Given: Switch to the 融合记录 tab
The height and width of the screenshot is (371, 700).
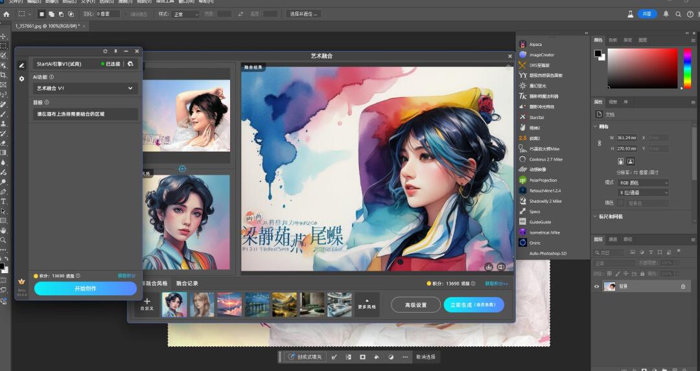Looking at the screenshot, I should point(187,283).
